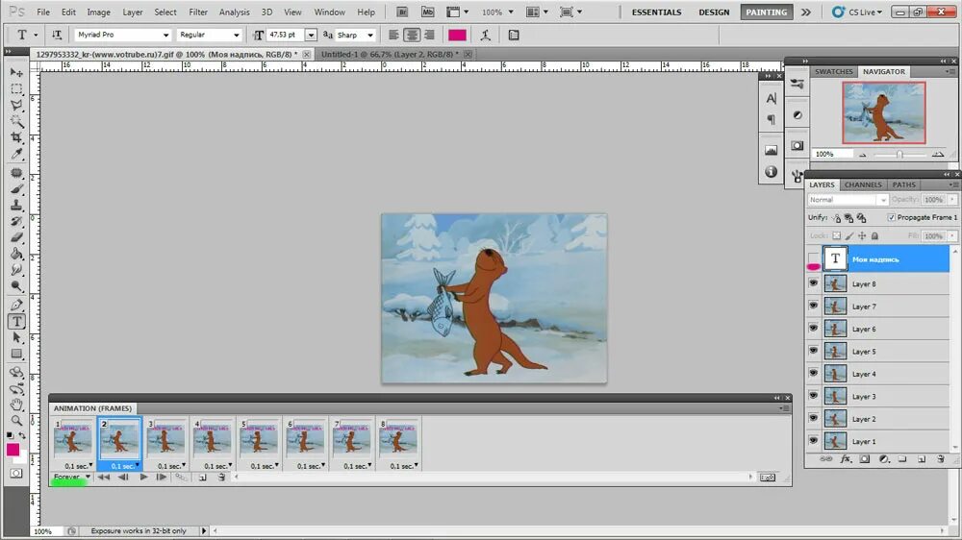This screenshot has height=540, width=962.
Task: Align text left
Action: point(393,35)
